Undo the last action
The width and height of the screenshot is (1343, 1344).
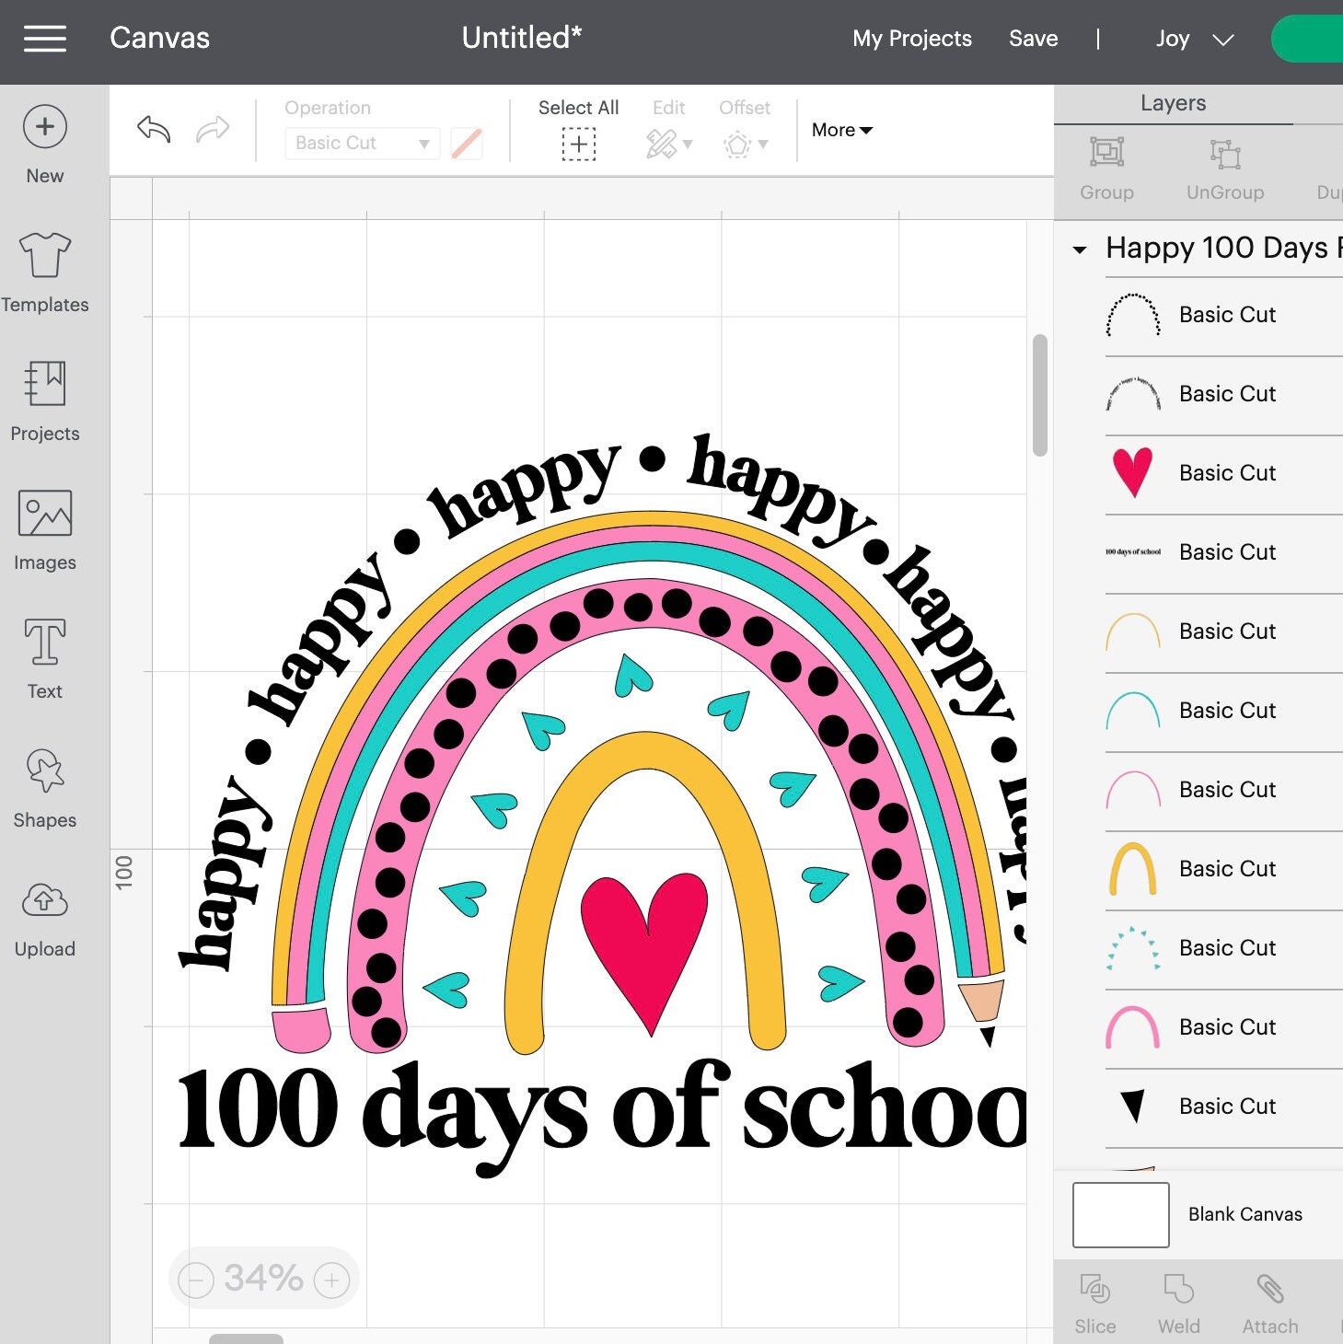(x=152, y=130)
